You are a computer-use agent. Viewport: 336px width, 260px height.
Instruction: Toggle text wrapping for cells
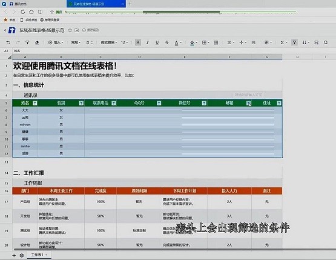point(254,42)
